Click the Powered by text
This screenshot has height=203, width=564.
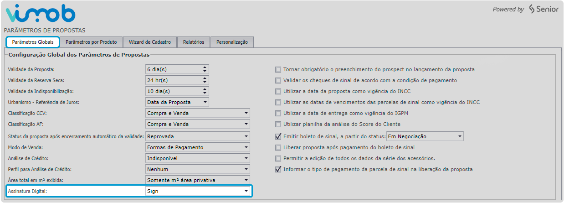point(508,9)
